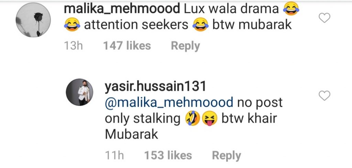Viewport: 352px width, 168px height.
Task: View who gave the 147 likes
Action: [127, 46]
